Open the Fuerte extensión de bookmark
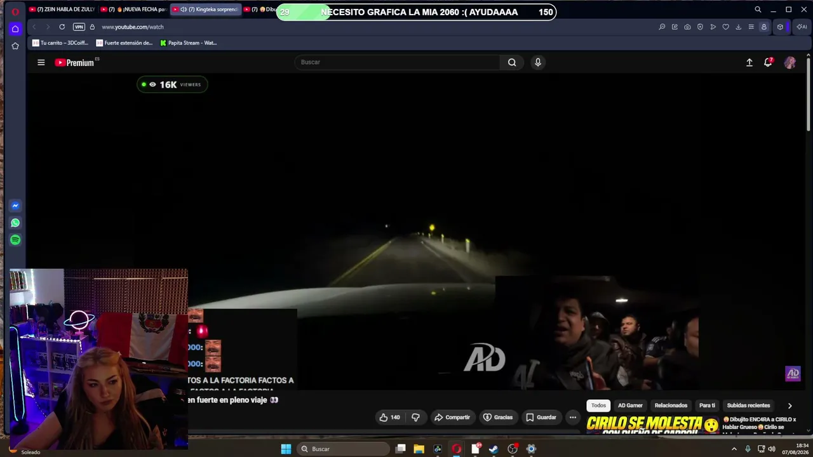 pos(124,43)
